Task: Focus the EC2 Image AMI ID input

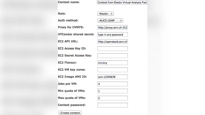Action: tap(112, 77)
